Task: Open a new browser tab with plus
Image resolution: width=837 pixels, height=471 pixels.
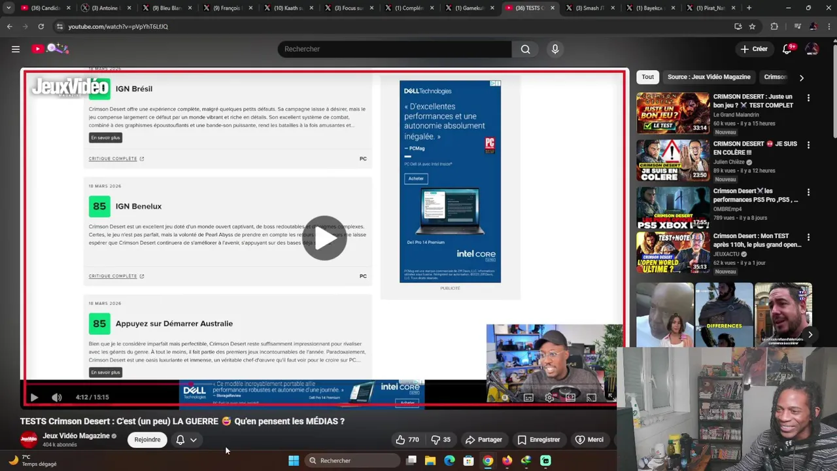Action: point(749,8)
